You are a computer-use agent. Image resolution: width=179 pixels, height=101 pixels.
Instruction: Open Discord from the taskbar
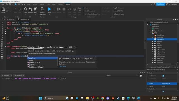tap(108, 98)
